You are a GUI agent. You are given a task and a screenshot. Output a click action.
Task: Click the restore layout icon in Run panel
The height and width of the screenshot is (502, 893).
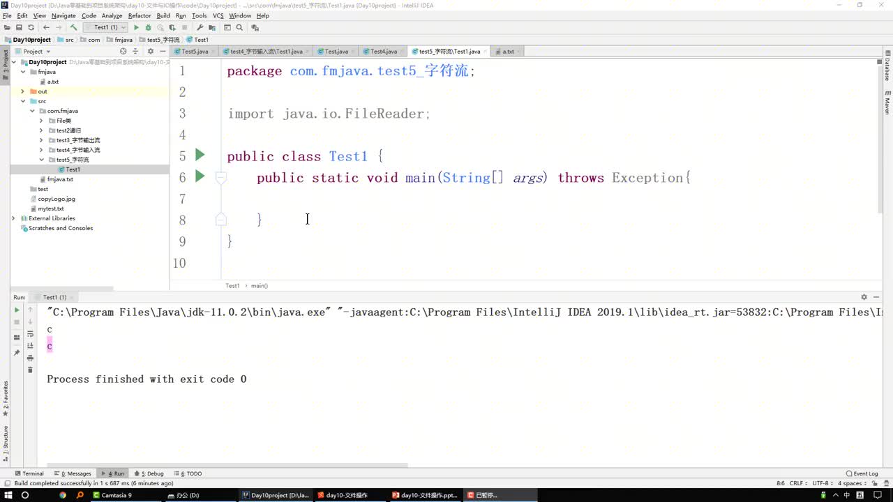17,337
